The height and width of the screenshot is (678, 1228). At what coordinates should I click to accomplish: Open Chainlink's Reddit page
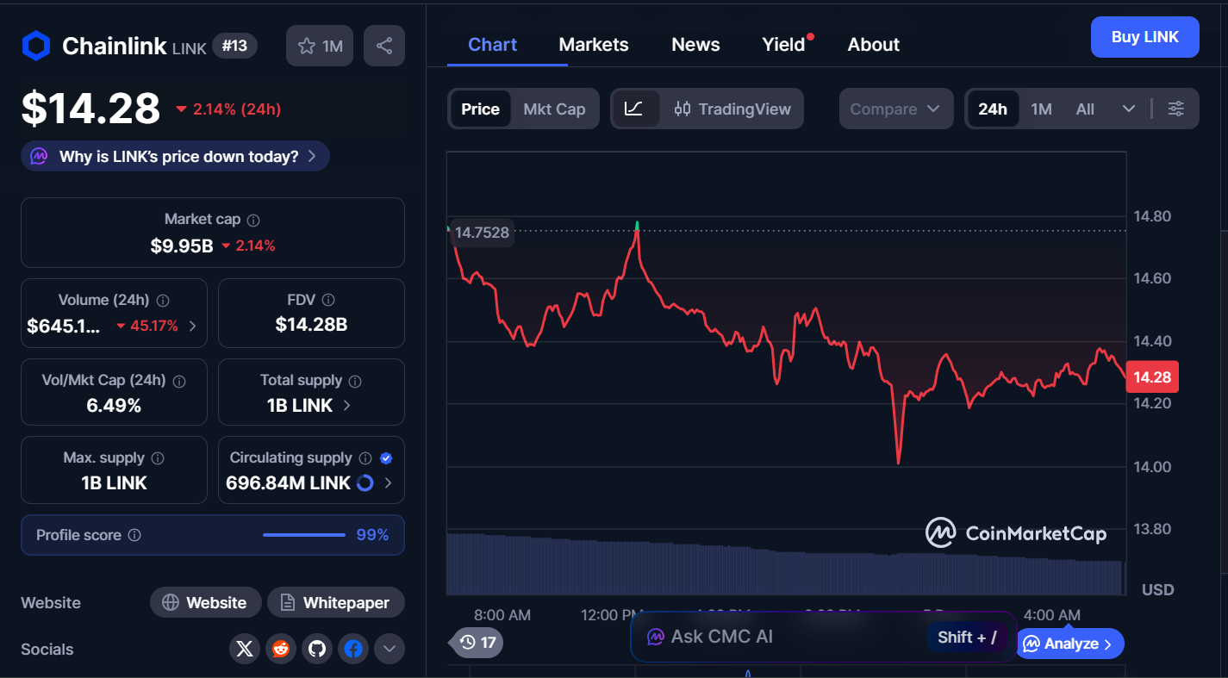point(280,649)
